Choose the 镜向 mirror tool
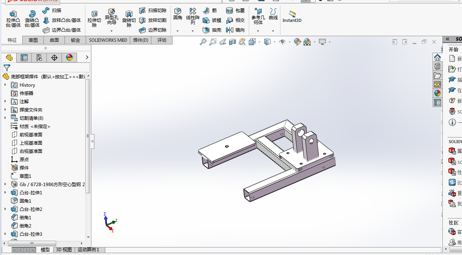This screenshot has height=255, width=462. 236,30
